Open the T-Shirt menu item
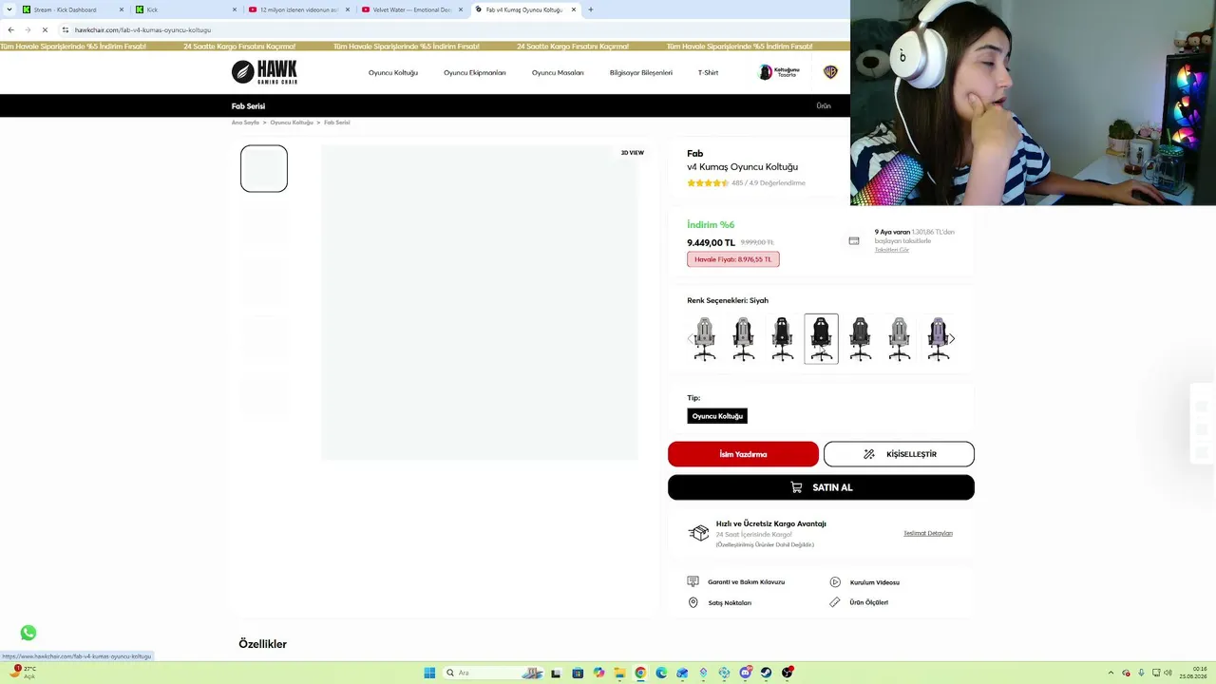 [x=709, y=72]
